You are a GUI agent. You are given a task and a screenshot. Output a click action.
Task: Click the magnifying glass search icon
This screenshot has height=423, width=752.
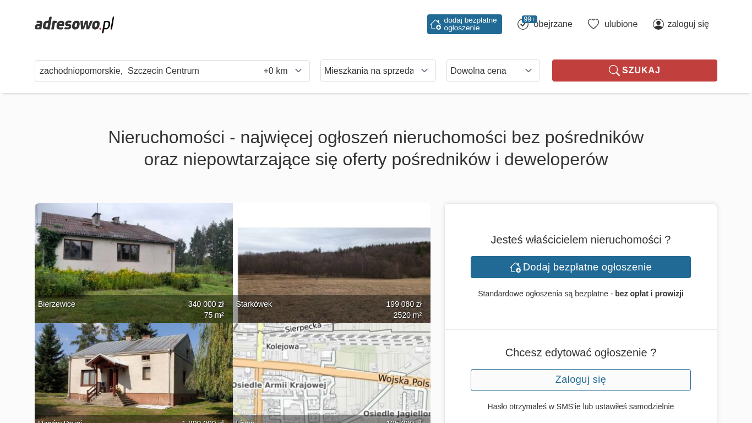click(614, 70)
